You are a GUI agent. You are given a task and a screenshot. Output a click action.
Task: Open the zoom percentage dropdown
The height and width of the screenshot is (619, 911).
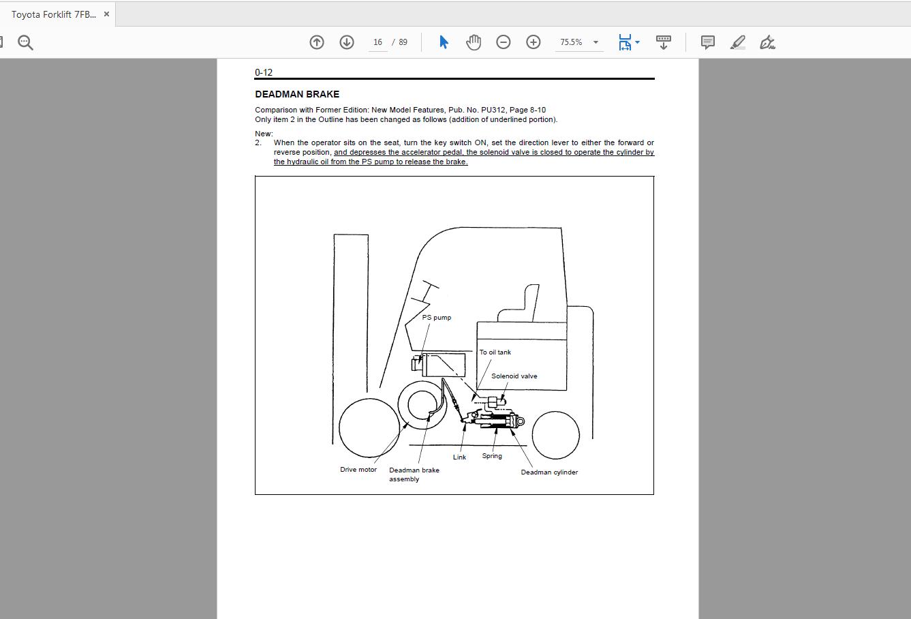tap(596, 42)
